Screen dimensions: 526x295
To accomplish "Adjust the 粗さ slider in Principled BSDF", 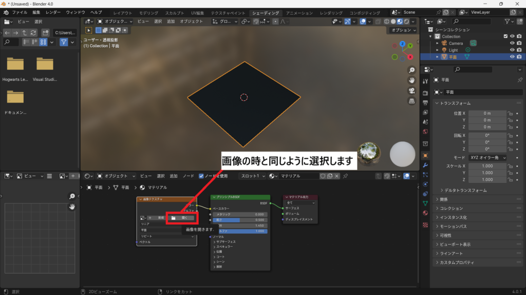I will [240, 220].
